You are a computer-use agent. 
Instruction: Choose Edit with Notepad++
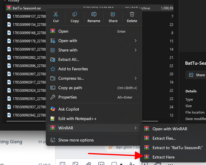click(x=94, y=119)
